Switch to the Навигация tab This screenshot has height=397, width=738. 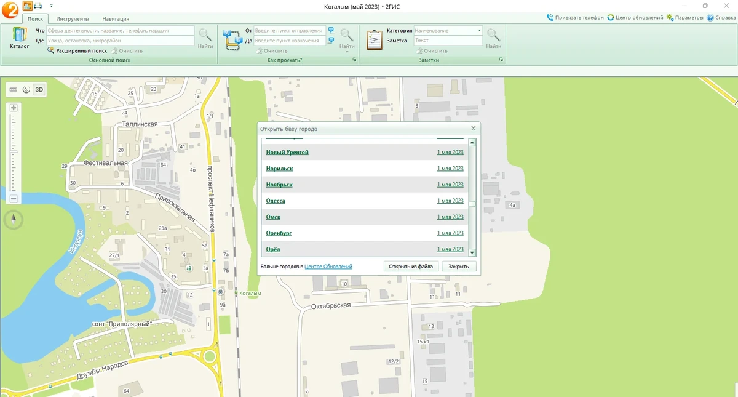[116, 19]
